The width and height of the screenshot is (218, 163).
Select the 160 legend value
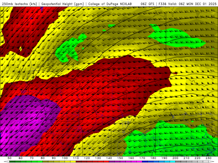coord(131,158)
